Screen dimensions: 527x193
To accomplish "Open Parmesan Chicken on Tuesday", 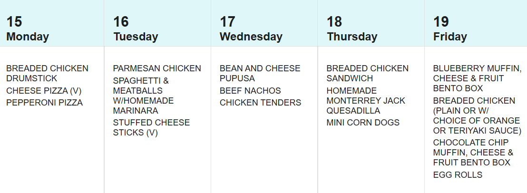I will (157, 68).
